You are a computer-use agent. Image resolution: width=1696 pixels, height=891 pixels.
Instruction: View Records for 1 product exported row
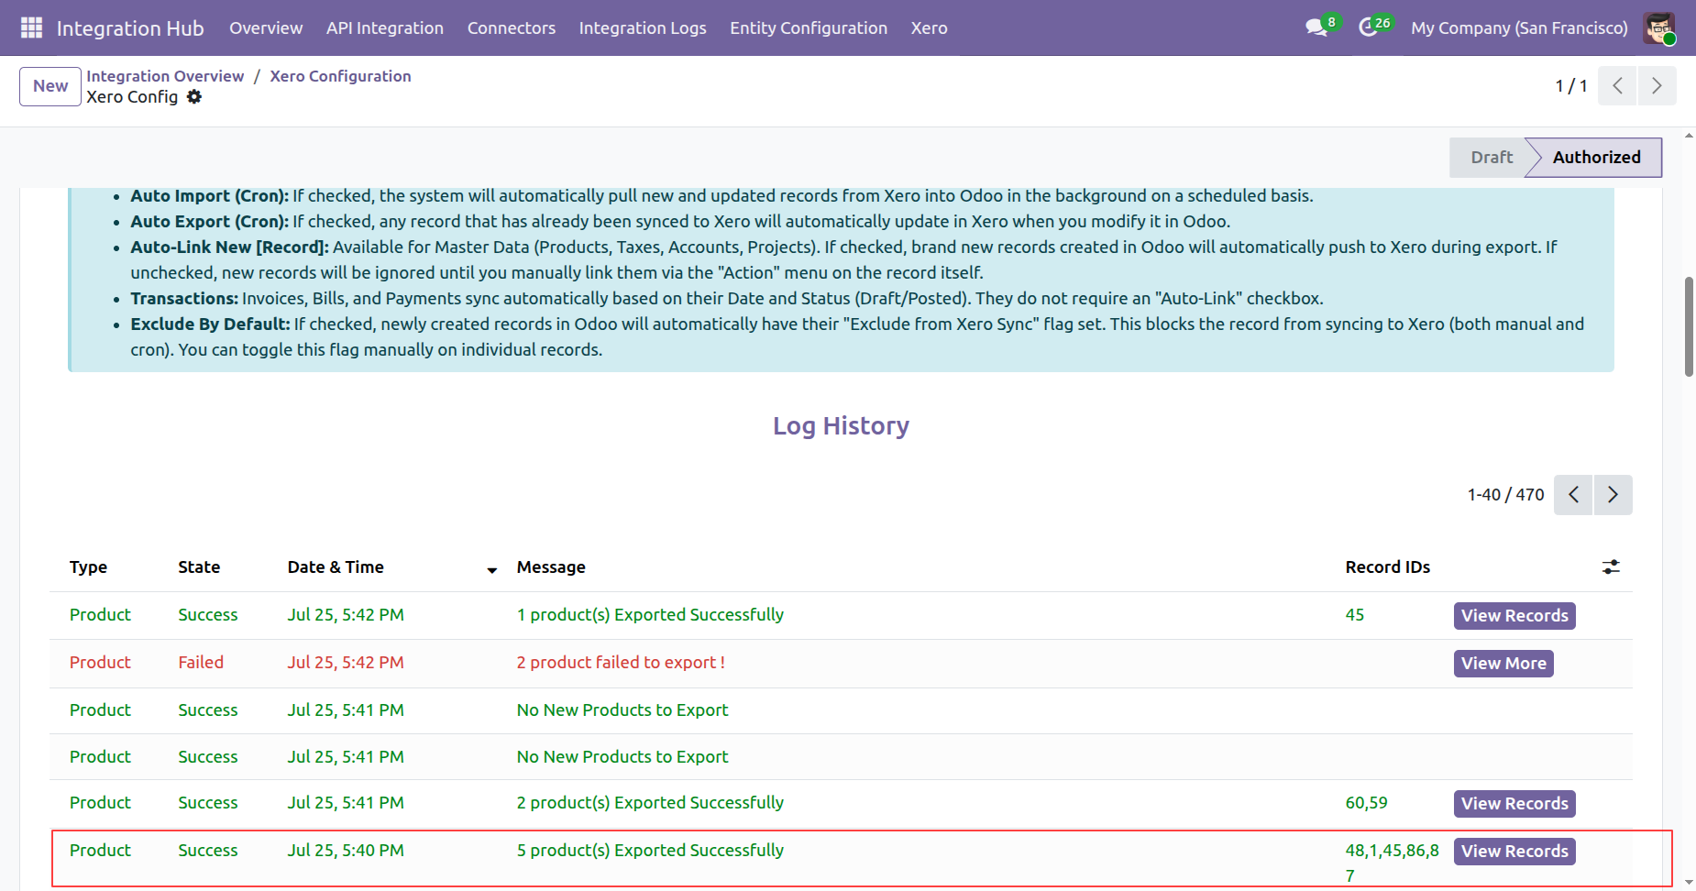[1514, 616]
